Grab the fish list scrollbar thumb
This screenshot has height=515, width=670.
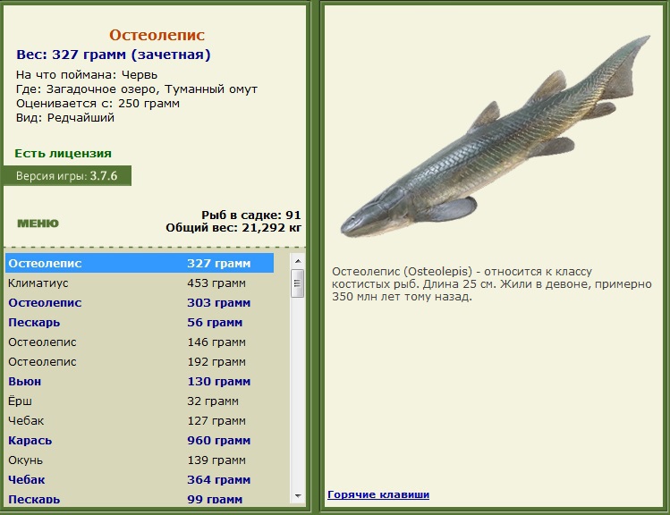[x=298, y=283]
